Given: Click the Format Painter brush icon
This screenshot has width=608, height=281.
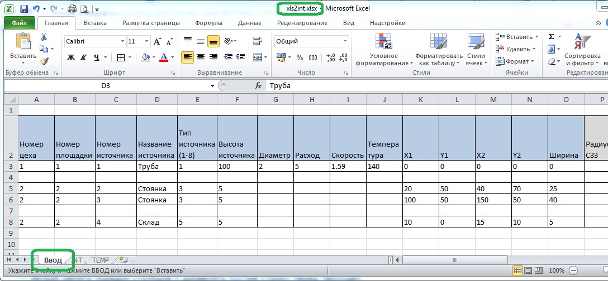Looking at the screenshot, I should click(44, 61).
